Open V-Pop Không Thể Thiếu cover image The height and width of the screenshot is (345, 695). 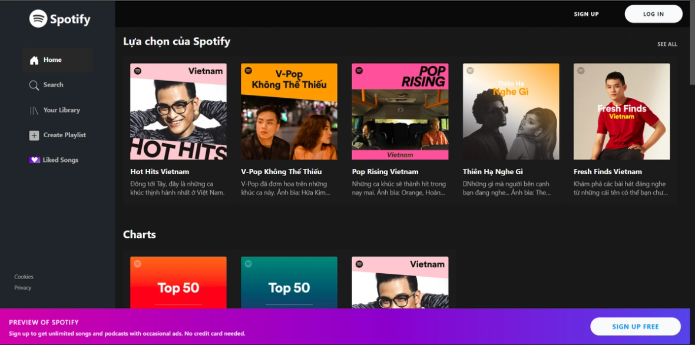tap(289, 111)
